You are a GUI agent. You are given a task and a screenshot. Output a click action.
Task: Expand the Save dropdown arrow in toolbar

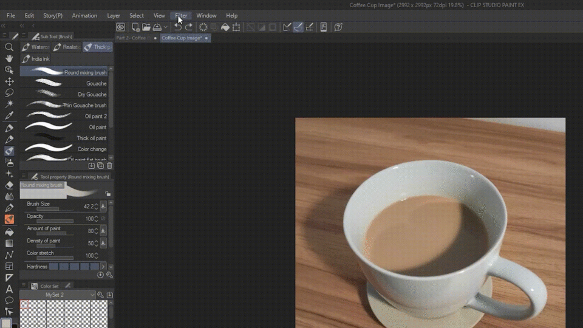(165, 27)
